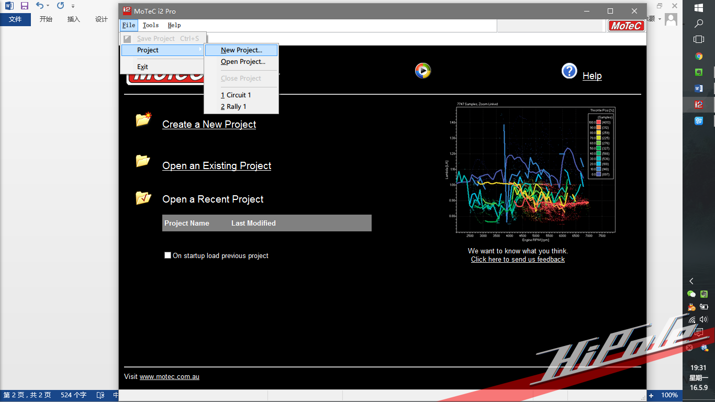Click the zoom in plus in Word's status bar

(x=651, y=395)
